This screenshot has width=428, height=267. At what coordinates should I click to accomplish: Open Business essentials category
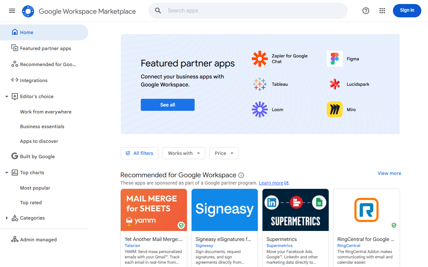point(42,126)
